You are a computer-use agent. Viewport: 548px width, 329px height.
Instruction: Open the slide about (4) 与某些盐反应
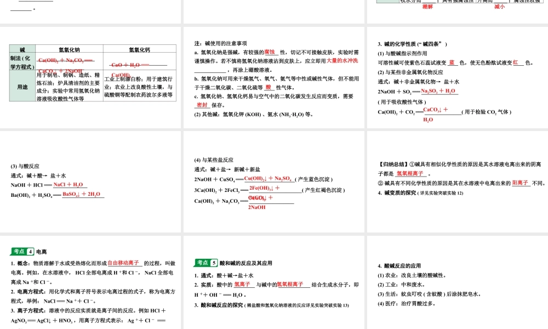274,181
